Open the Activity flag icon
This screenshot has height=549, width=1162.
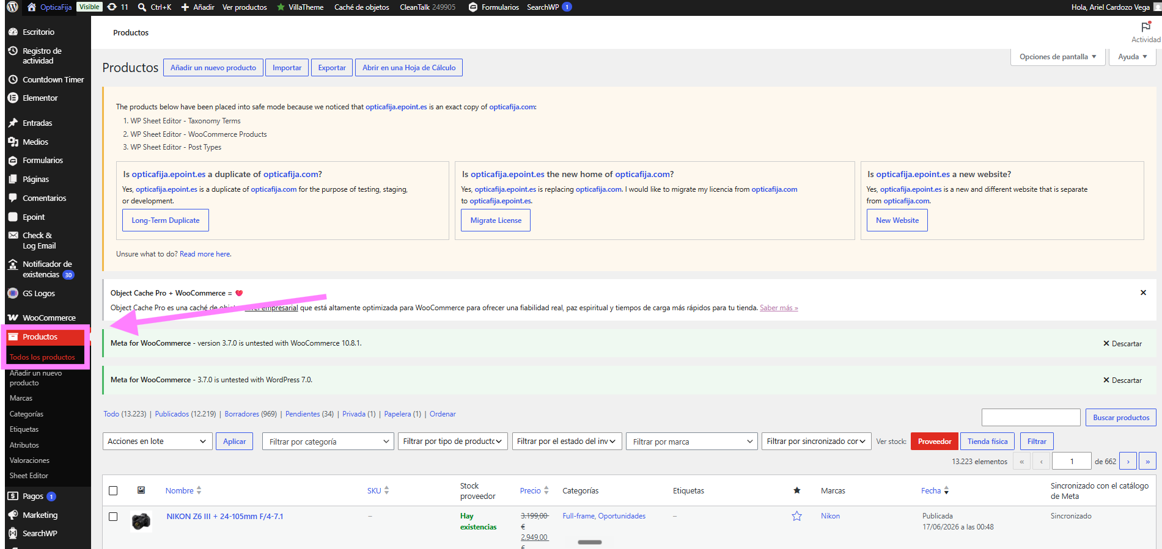pos(1145,27)
